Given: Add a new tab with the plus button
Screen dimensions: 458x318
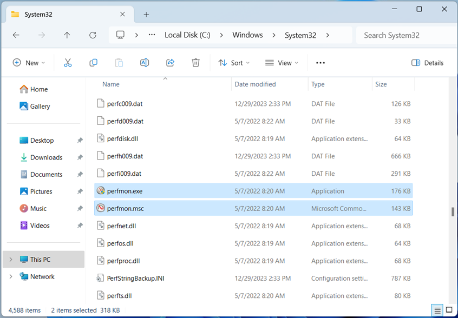Looking at the screenshot, I should click(x=146, y=15).
